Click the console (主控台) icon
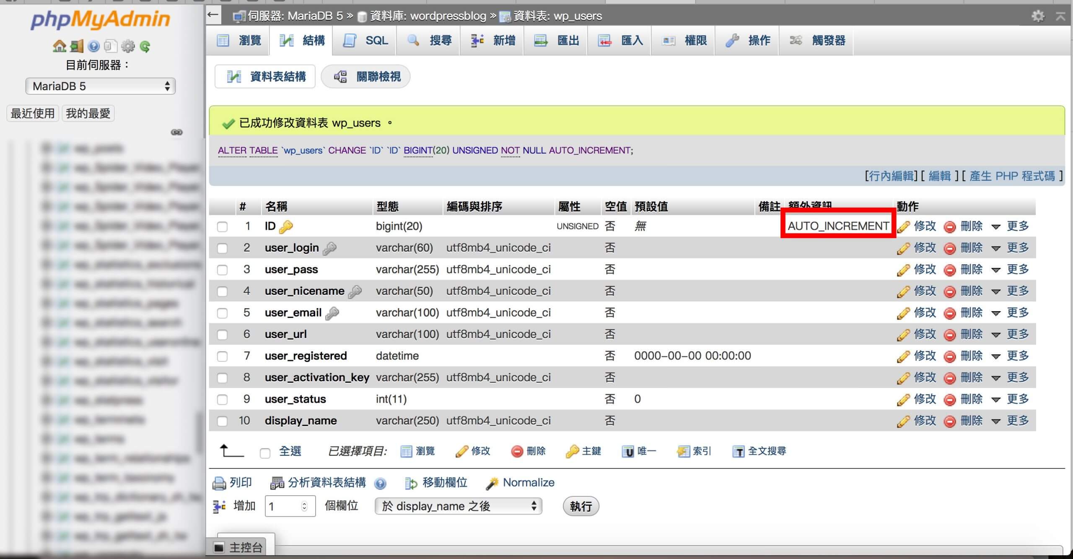Viewport: 1073px width, 559px height. coord(219,548)
